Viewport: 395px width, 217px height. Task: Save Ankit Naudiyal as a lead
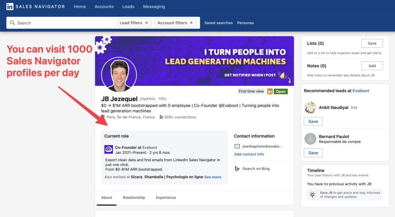click(313, 121)
